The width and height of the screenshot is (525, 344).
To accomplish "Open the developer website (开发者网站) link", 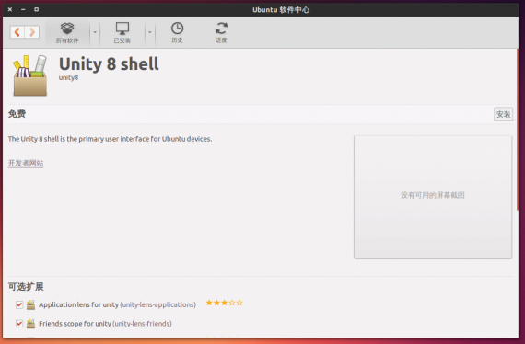I will [x=26, y=163].
